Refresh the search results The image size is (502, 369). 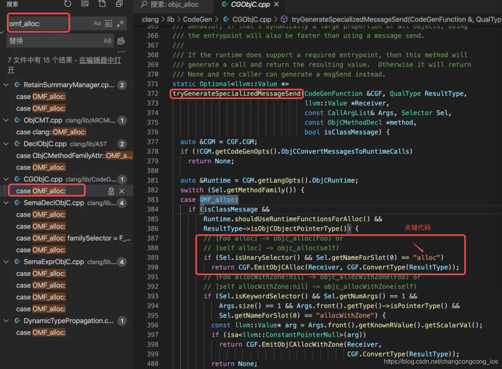[x=68, y=4]
